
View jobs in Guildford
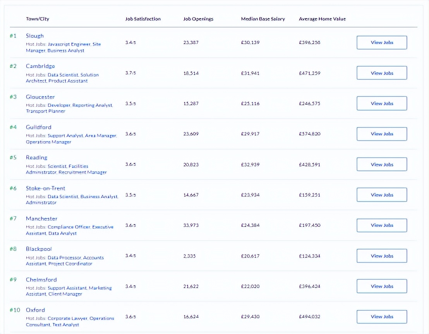(381, 134)
